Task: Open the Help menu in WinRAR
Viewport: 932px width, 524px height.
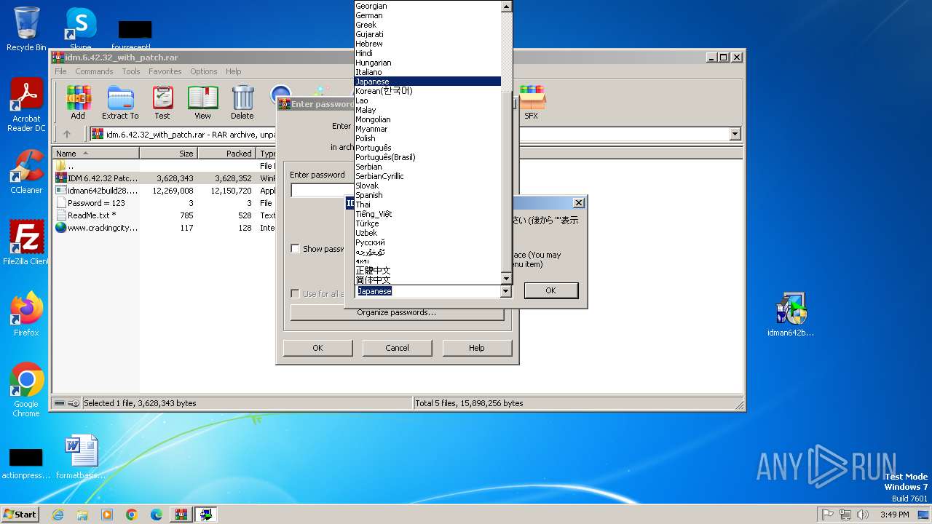Action: click(233, 71)
